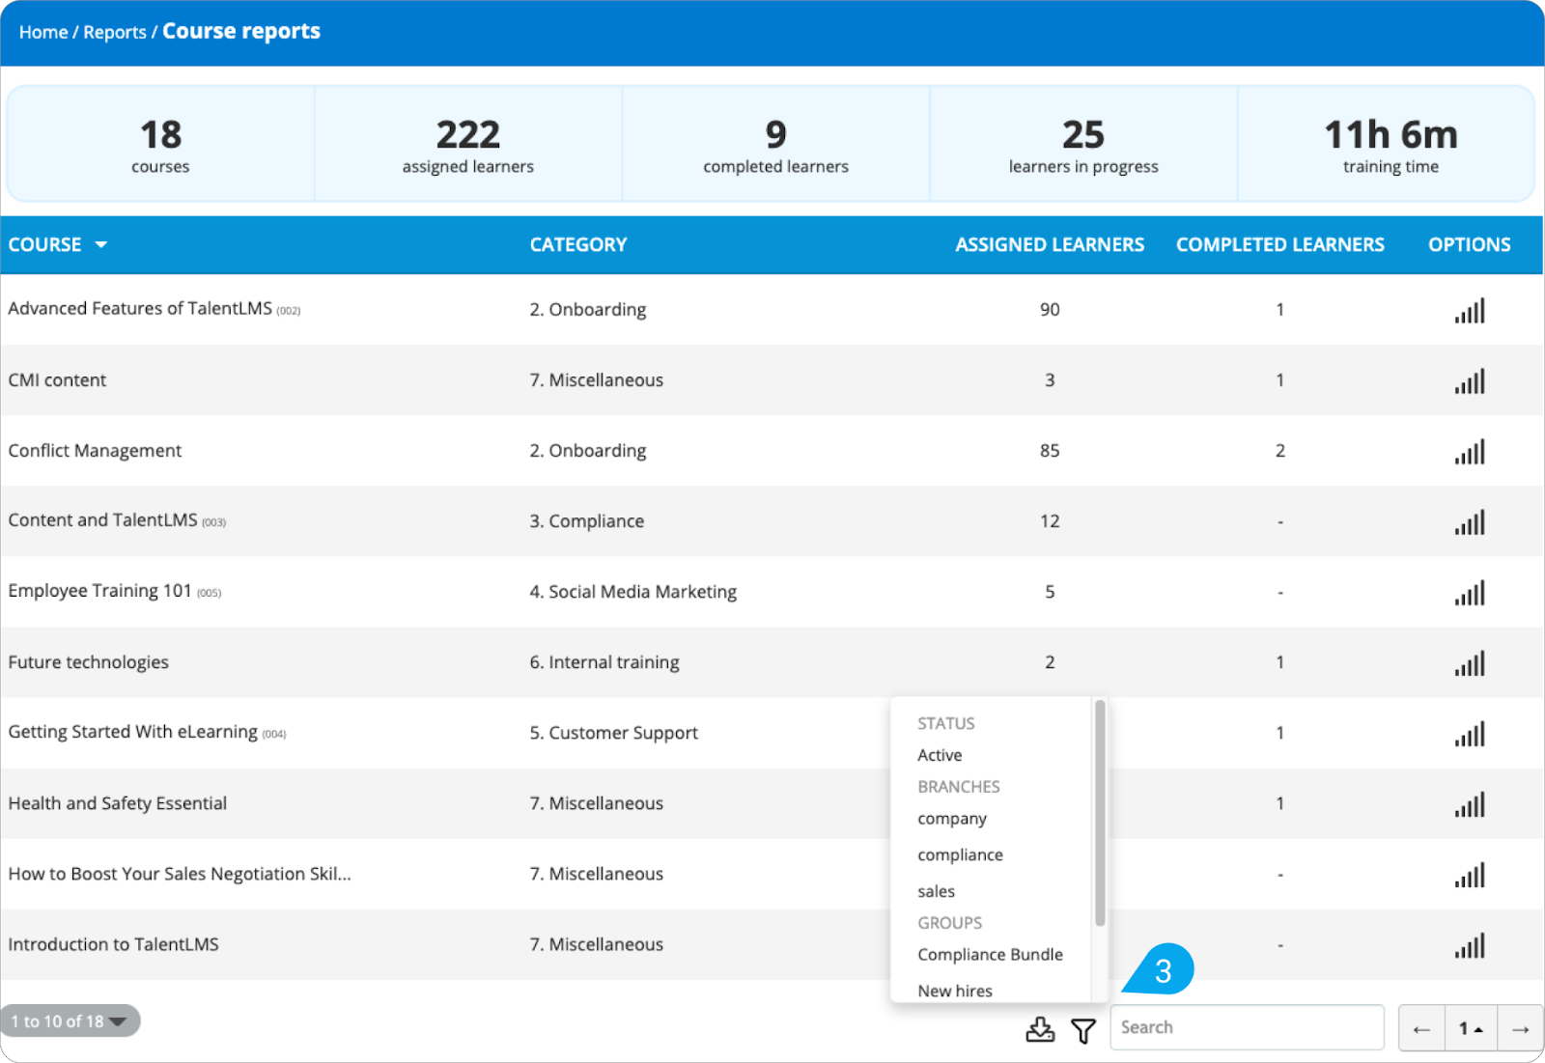Viewport: 1545px width, 1063px height.
Task: Select Compliance Bundle group filter
Action: 990,955
